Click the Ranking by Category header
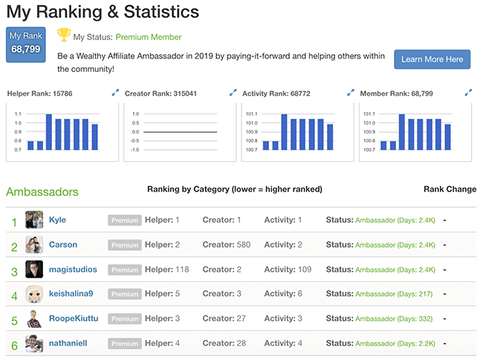This screenshot has height=357, width=483. (x=235, y=189)
